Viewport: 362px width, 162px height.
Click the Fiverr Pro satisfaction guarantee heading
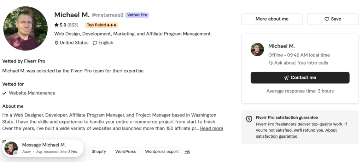(287, 118)
